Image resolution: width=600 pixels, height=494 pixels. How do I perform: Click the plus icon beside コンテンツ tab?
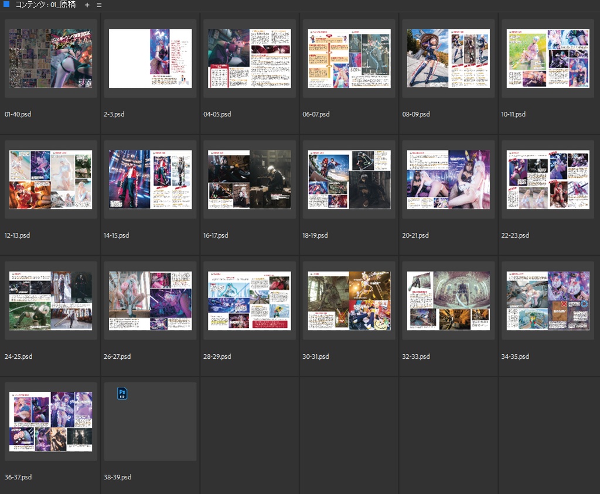(87, 5)
